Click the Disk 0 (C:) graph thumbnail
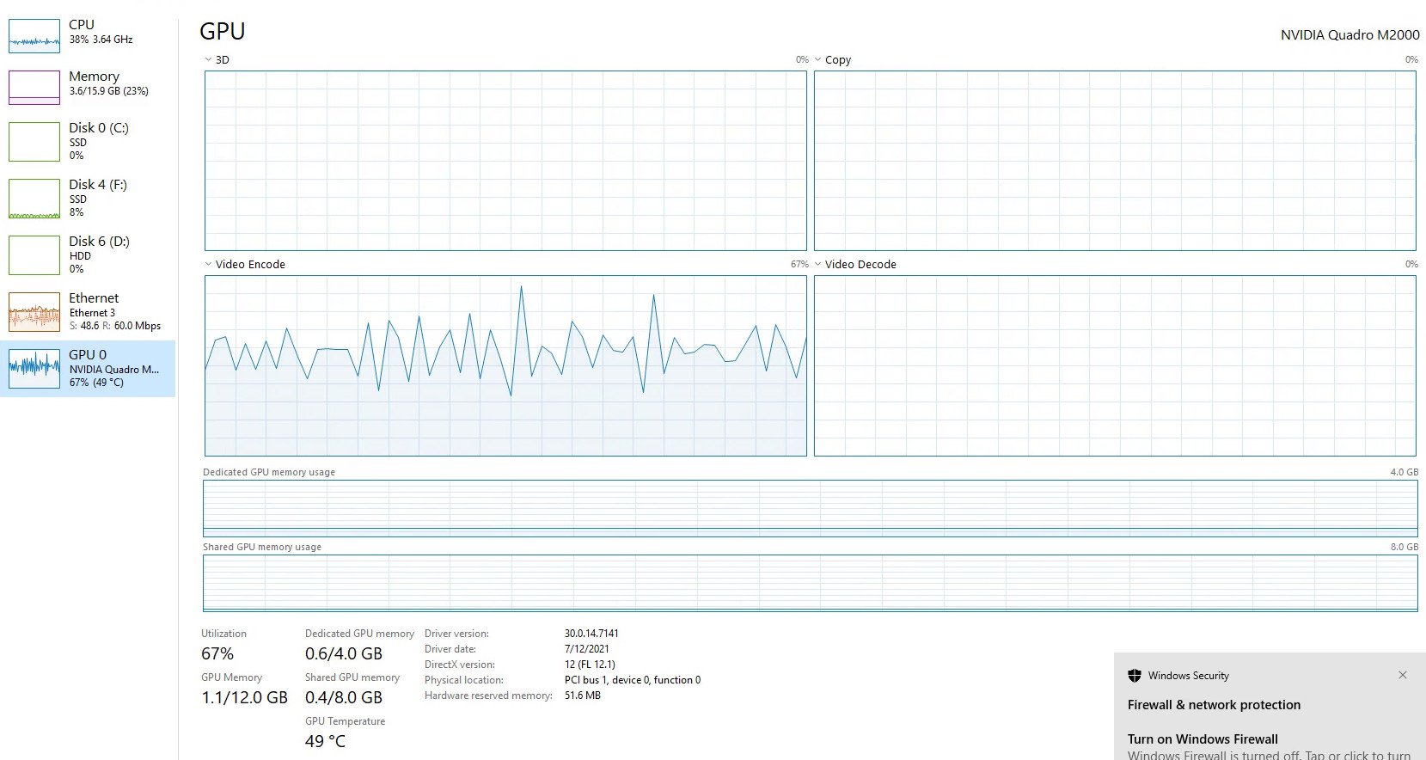1426x760 pixels. [34, 142]
